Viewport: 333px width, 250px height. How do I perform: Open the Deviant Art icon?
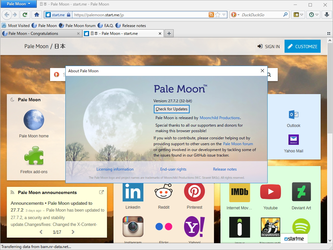[x=301, y=192]
